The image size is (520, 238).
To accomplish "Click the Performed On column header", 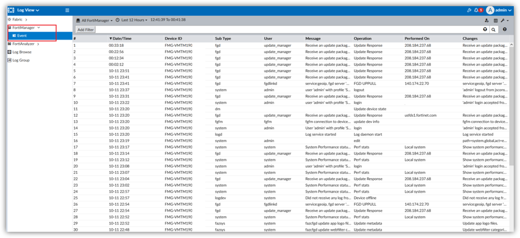I will [416, 39].
